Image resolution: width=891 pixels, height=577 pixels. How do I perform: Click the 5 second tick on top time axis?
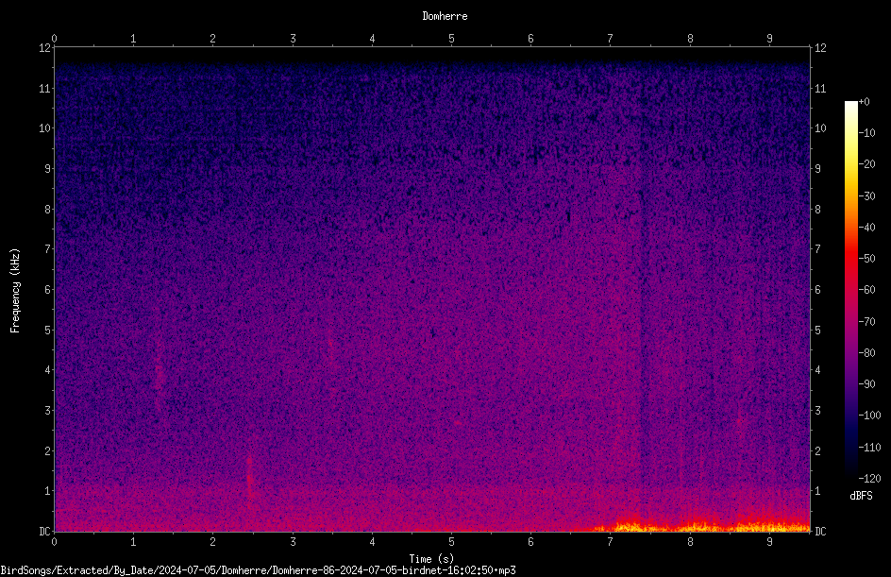(x=452, y=39)
